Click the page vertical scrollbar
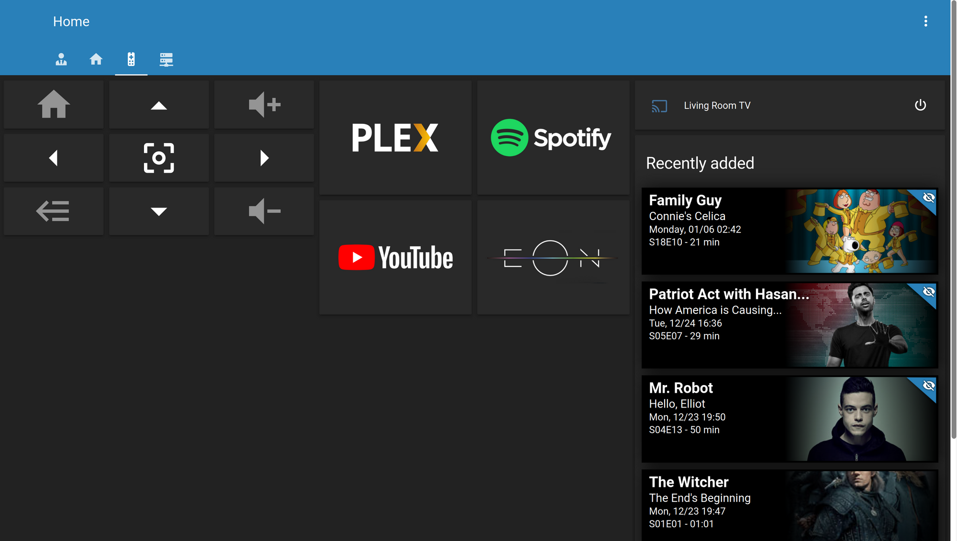This screenshot has width=957, height=541. point(953,220)
